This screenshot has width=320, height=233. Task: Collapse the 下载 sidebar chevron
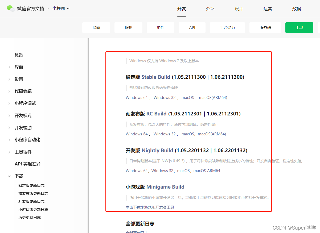9,176
